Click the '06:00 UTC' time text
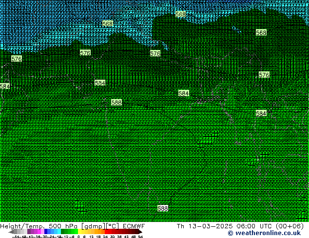The width and height of the screenshot is (309, 238). [x=254, y=226]
